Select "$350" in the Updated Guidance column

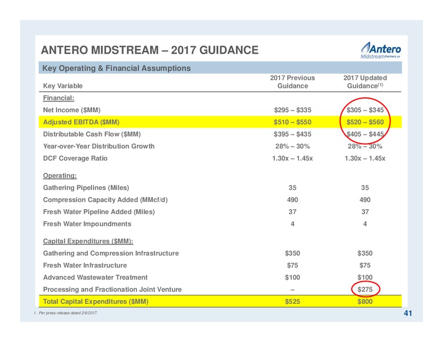[365, 254]
